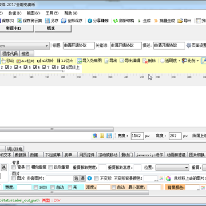
Task: Open the page file dropdown ending in tm
Action: 25,46
